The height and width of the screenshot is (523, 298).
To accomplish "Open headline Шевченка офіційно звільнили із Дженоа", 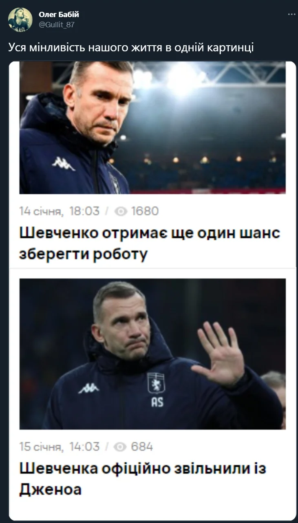I will point(143,479).
